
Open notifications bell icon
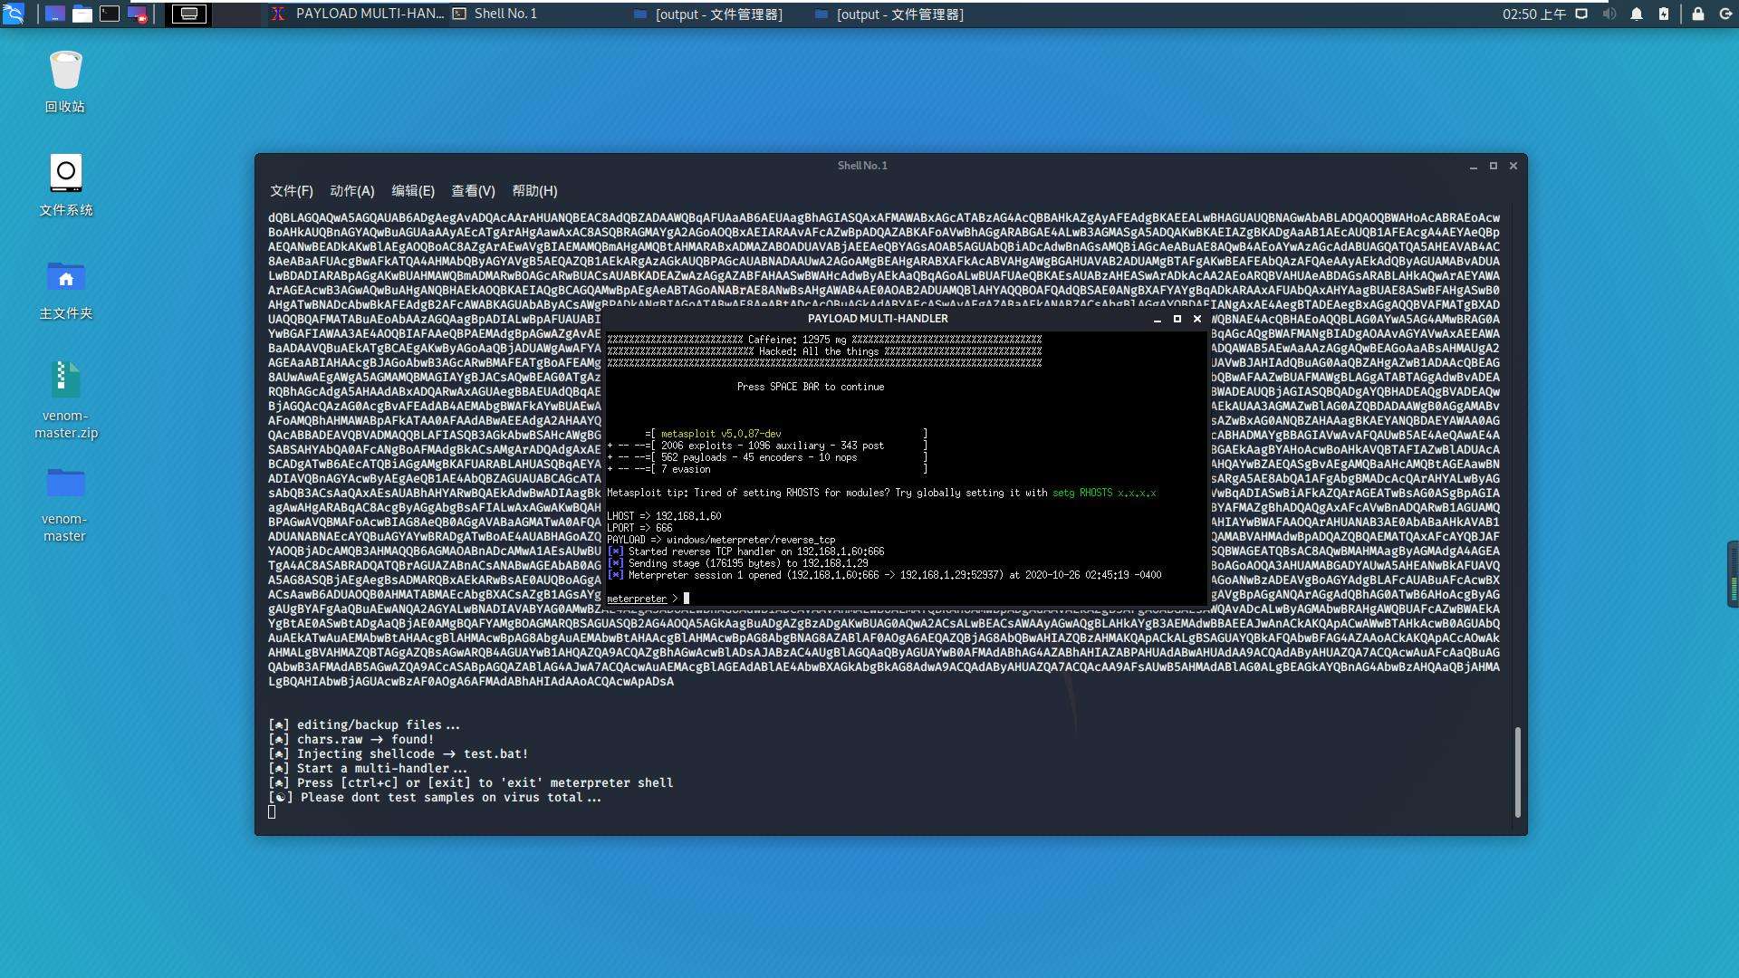1637,14
